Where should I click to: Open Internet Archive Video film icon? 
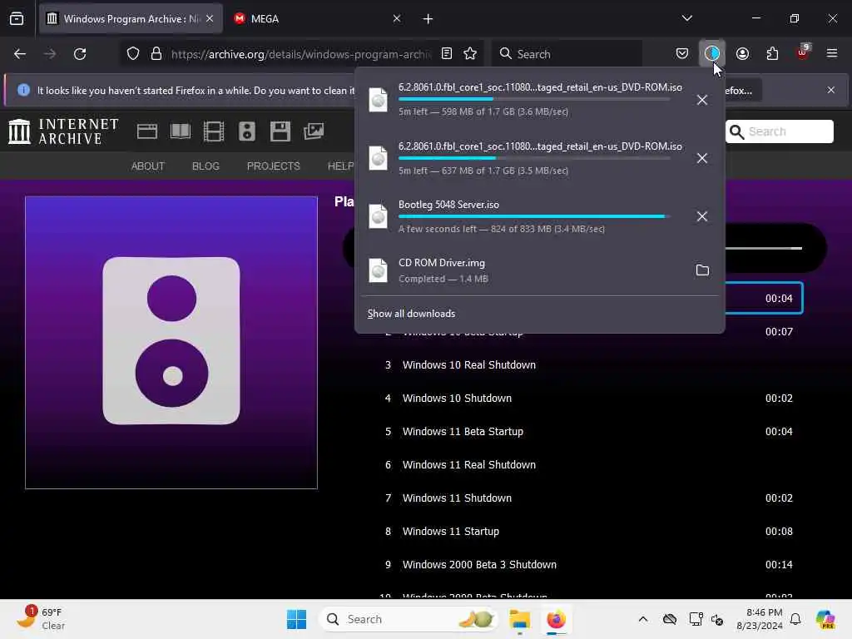click(214, 131)
